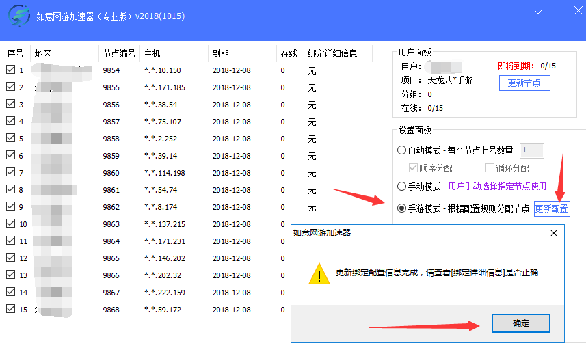Confirm the dialog with 确定
Screen dimensions: 586x352
click(x=520, y=323)
